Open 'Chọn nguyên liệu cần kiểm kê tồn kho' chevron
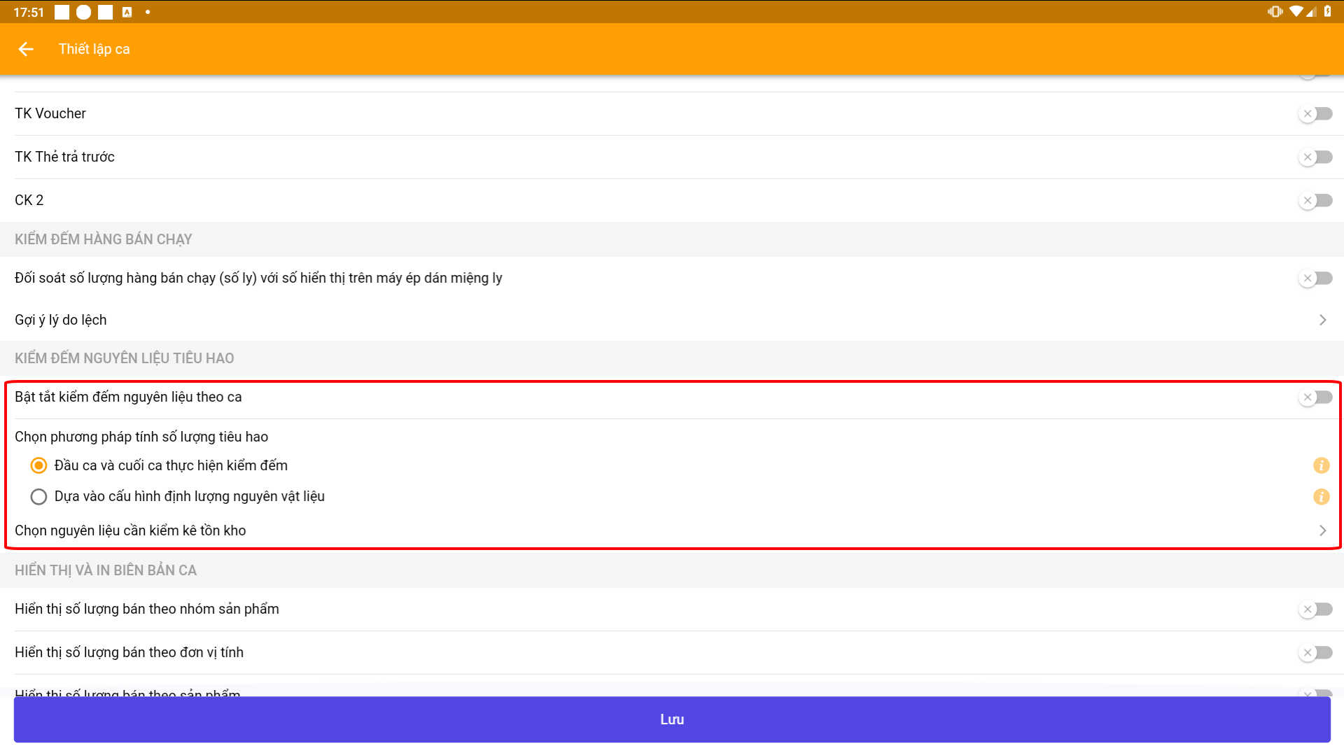1344x753 pixels. coord(1322,530)
